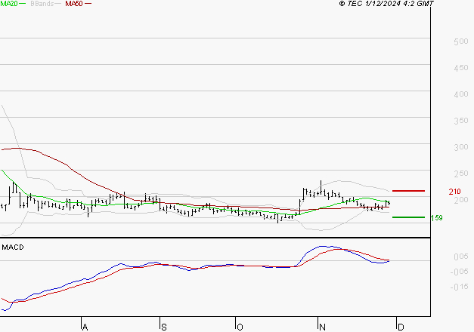The image size is (474, 332).
Task: Click the S month marker on time axis
Action: tap(163, 327)
